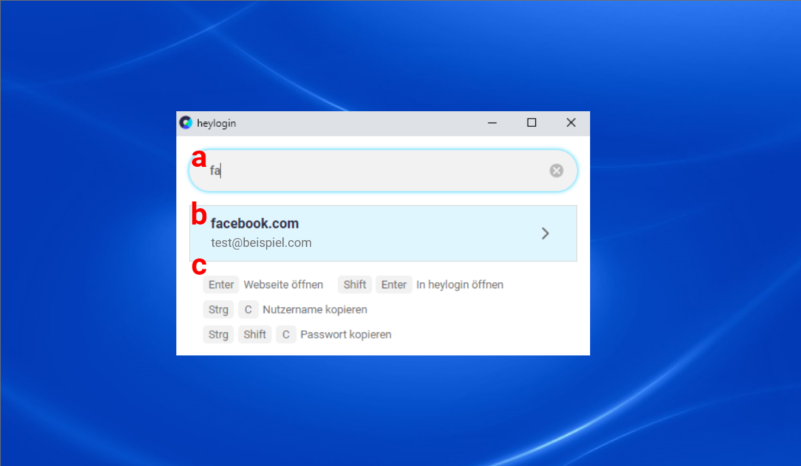Click the Enter key hint for Webseite öffnen
The width and height of the screenshot is (801, 466).
(x=220, y=285)
